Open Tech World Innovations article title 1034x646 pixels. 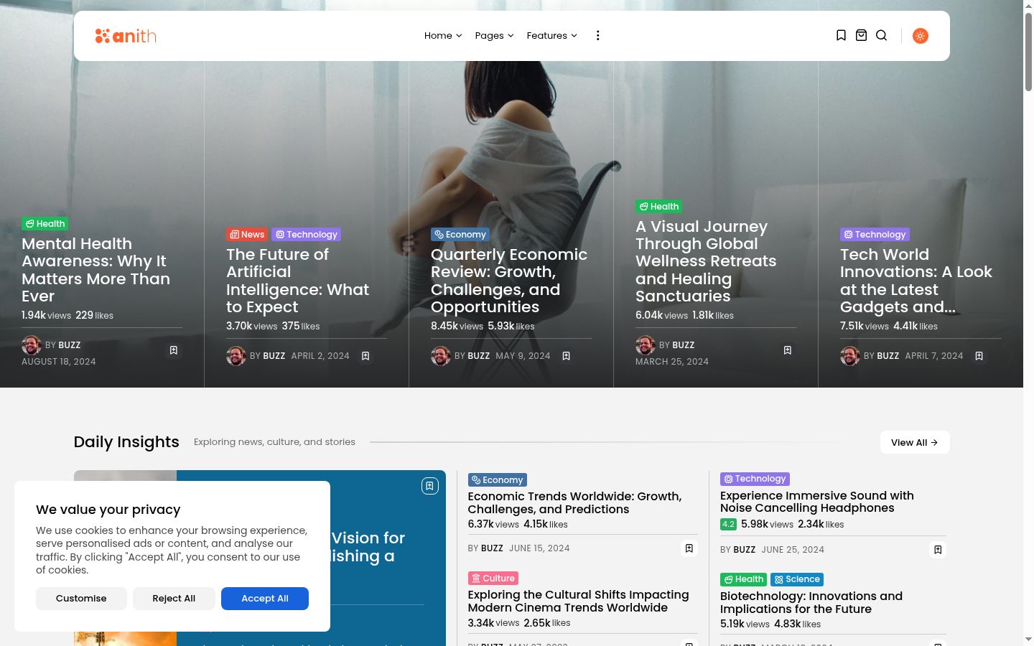916,281
